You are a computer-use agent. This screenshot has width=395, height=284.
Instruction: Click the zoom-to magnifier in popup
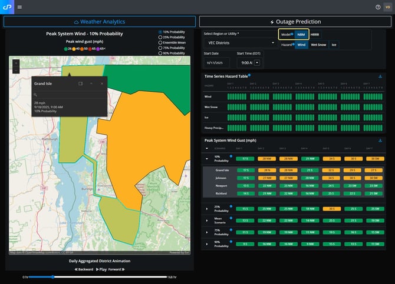35,95
